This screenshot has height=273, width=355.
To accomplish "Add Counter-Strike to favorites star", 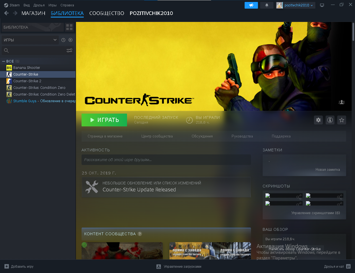I will tap(342, 120).
